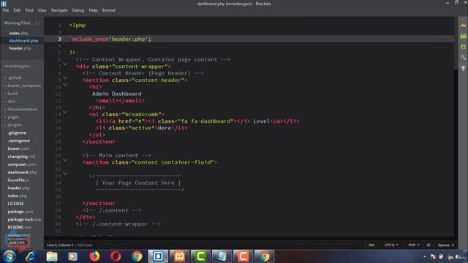
Task: Open the Extension Manager icon
Action: pos(463,37)
